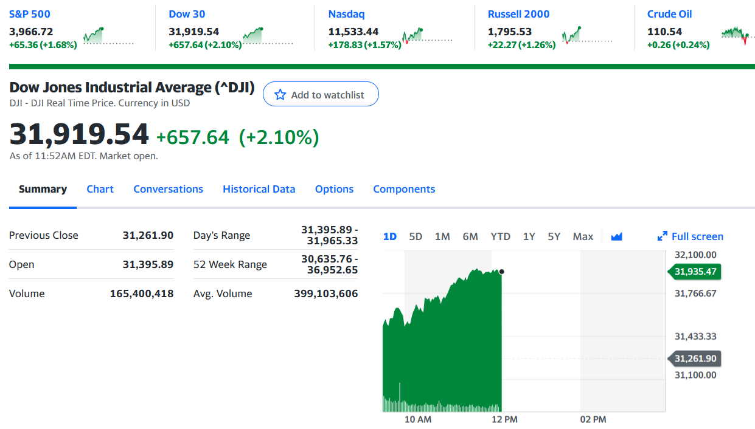
Task: Click the main price 31,919.54
Action: pyautogui.click(x=79, y=134)
